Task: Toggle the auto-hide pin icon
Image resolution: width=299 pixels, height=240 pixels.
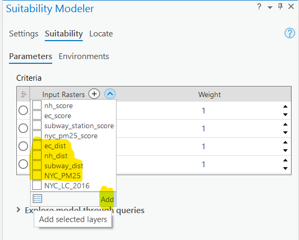Action: (280, 6)
